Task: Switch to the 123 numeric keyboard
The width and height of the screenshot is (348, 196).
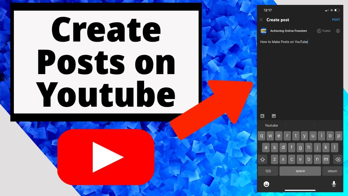Action: pos(268,171)
